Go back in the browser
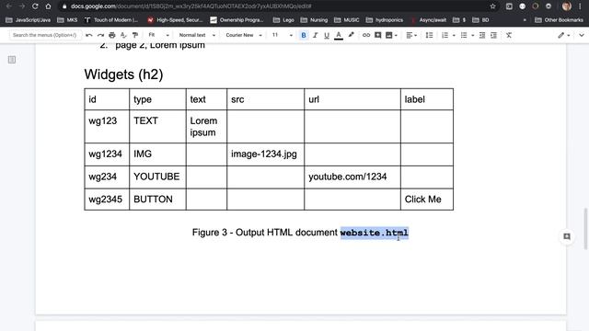Viewport: 589px width, 331px height. coord(9,6)
